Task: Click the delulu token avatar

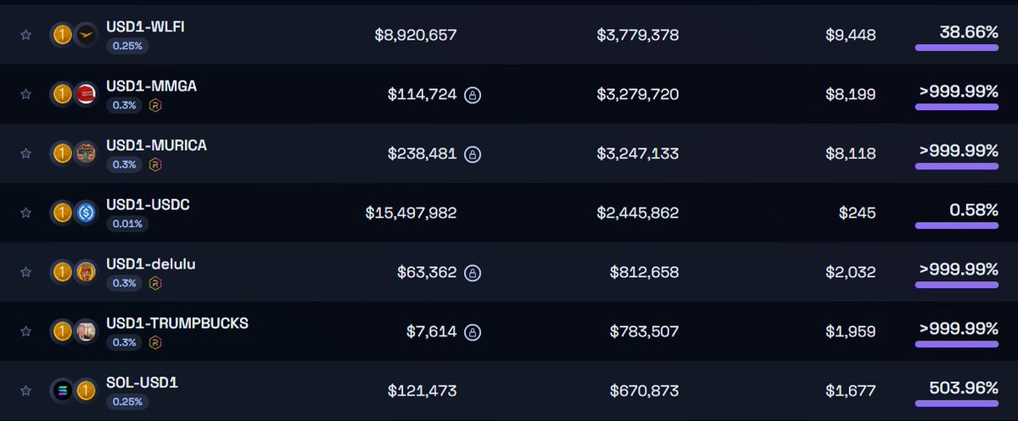Action: click(x=86, y=273)
